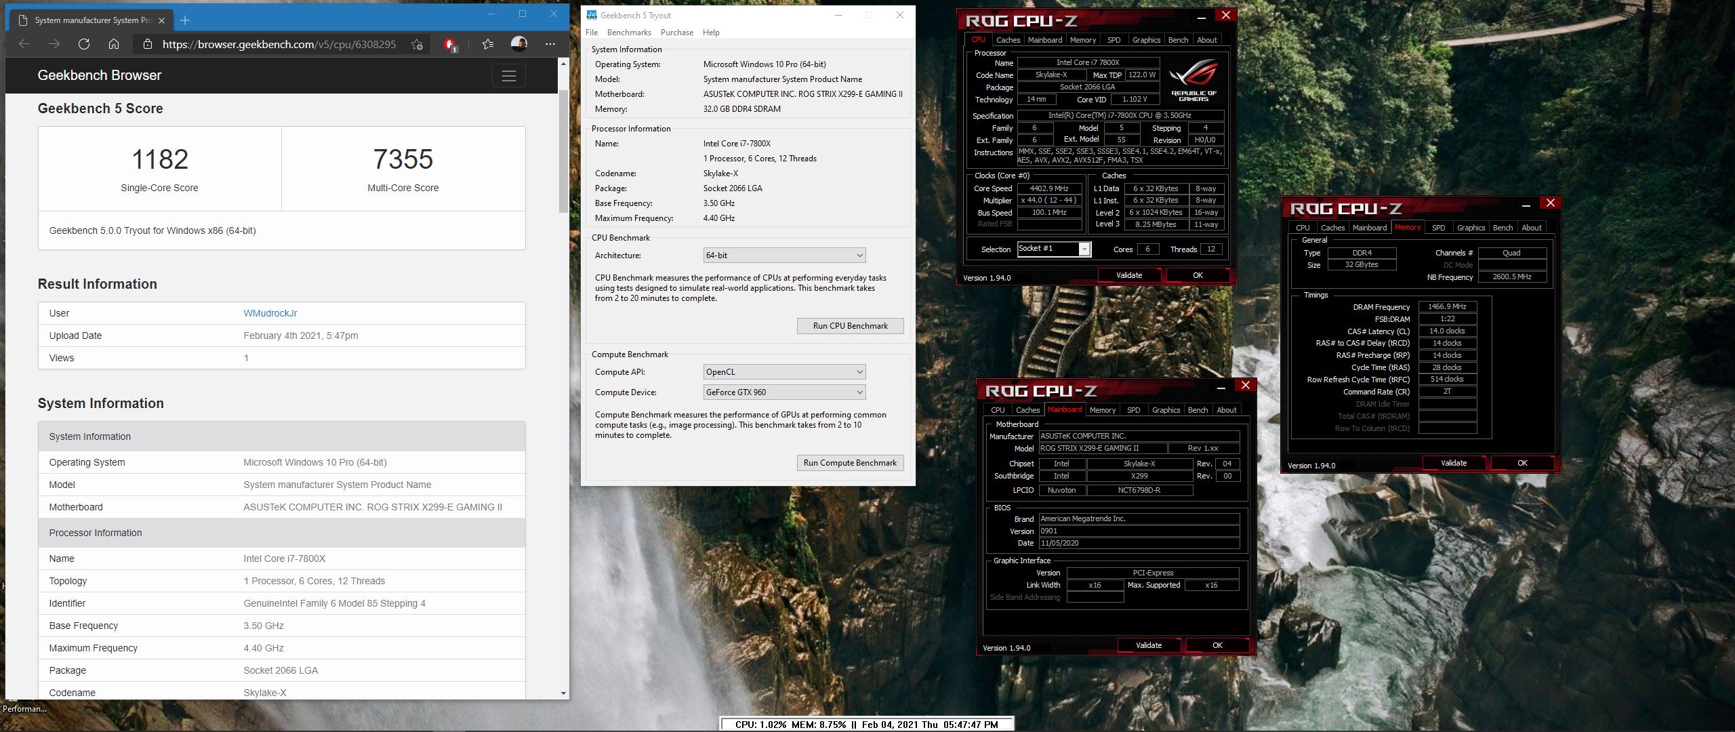
Task: Open the Compute API OpenCL dropdown
Action: (785, 372)
